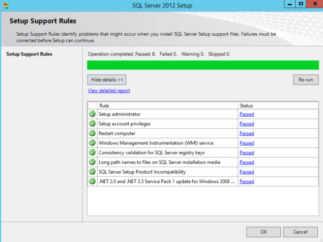The image size is (323, 242).
Task: Open Passed status for Setup account privileges
Action: 247,124
